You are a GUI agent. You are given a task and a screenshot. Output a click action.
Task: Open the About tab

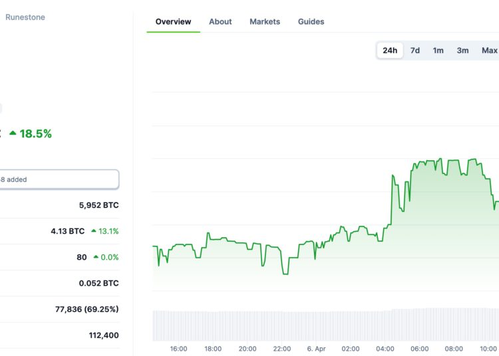[x=220, y=22]
